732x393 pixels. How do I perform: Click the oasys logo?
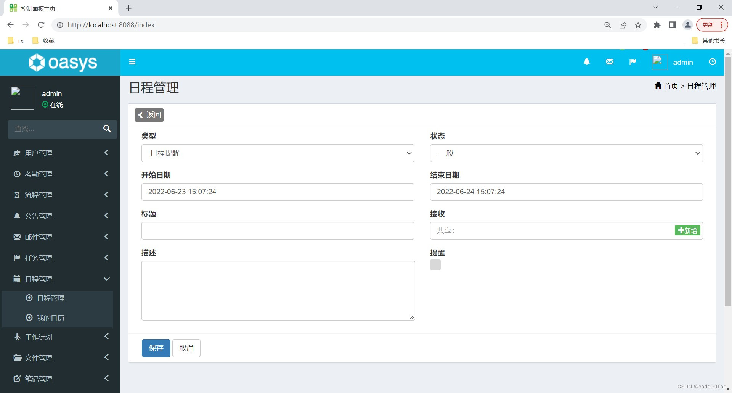63,62
